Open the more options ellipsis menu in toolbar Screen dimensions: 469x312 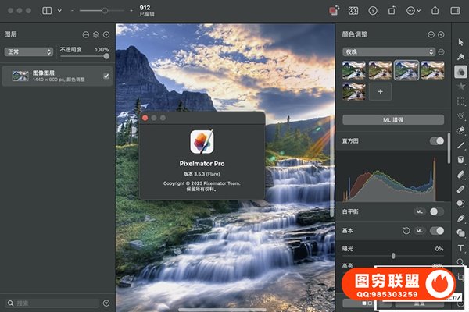click(413, 11)
